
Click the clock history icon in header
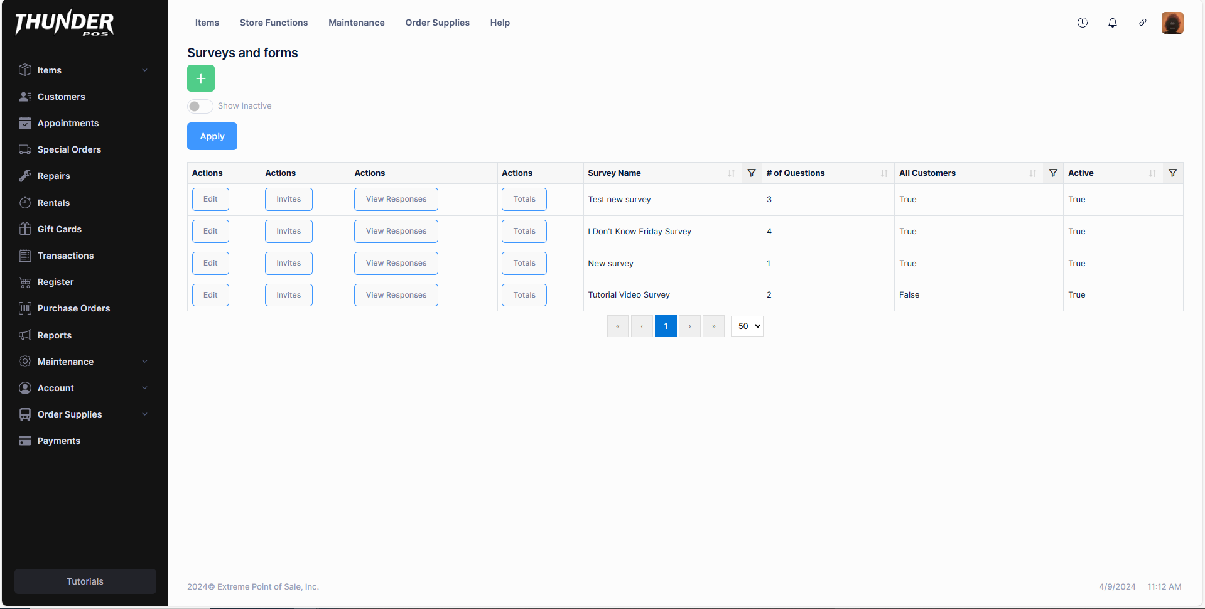coord(1082,23)
